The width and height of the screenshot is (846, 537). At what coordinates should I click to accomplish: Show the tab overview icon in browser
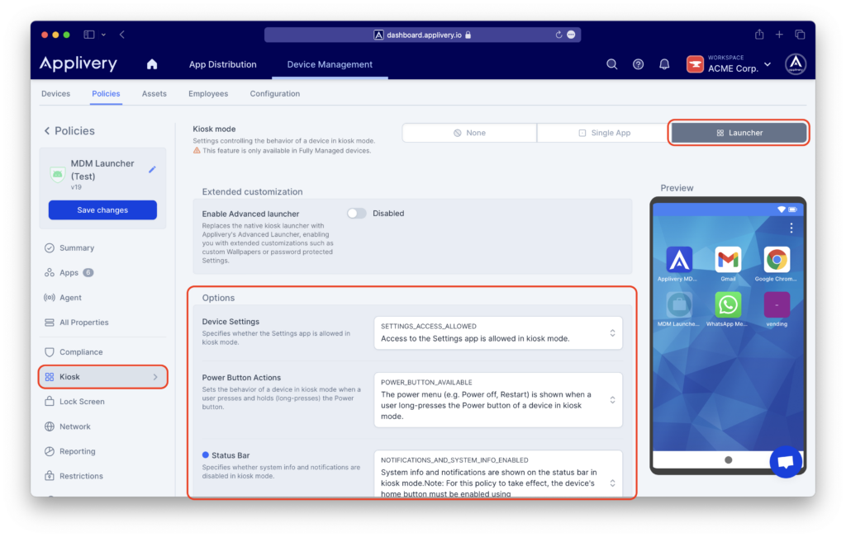800,35
